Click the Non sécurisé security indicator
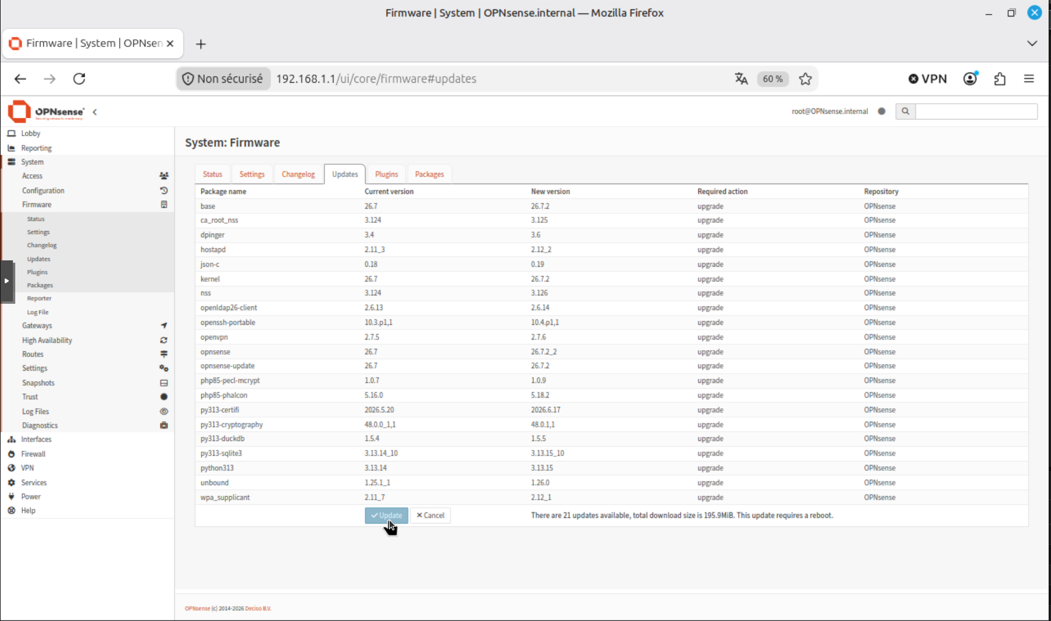The height and width of the screenshot is (621, 1051). pos(223,79)
